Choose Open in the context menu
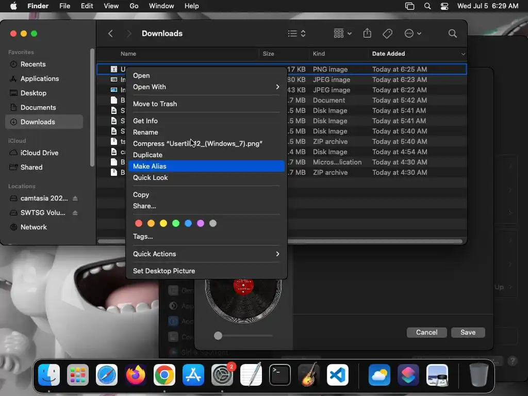528x396 pixels. point(206,75)
